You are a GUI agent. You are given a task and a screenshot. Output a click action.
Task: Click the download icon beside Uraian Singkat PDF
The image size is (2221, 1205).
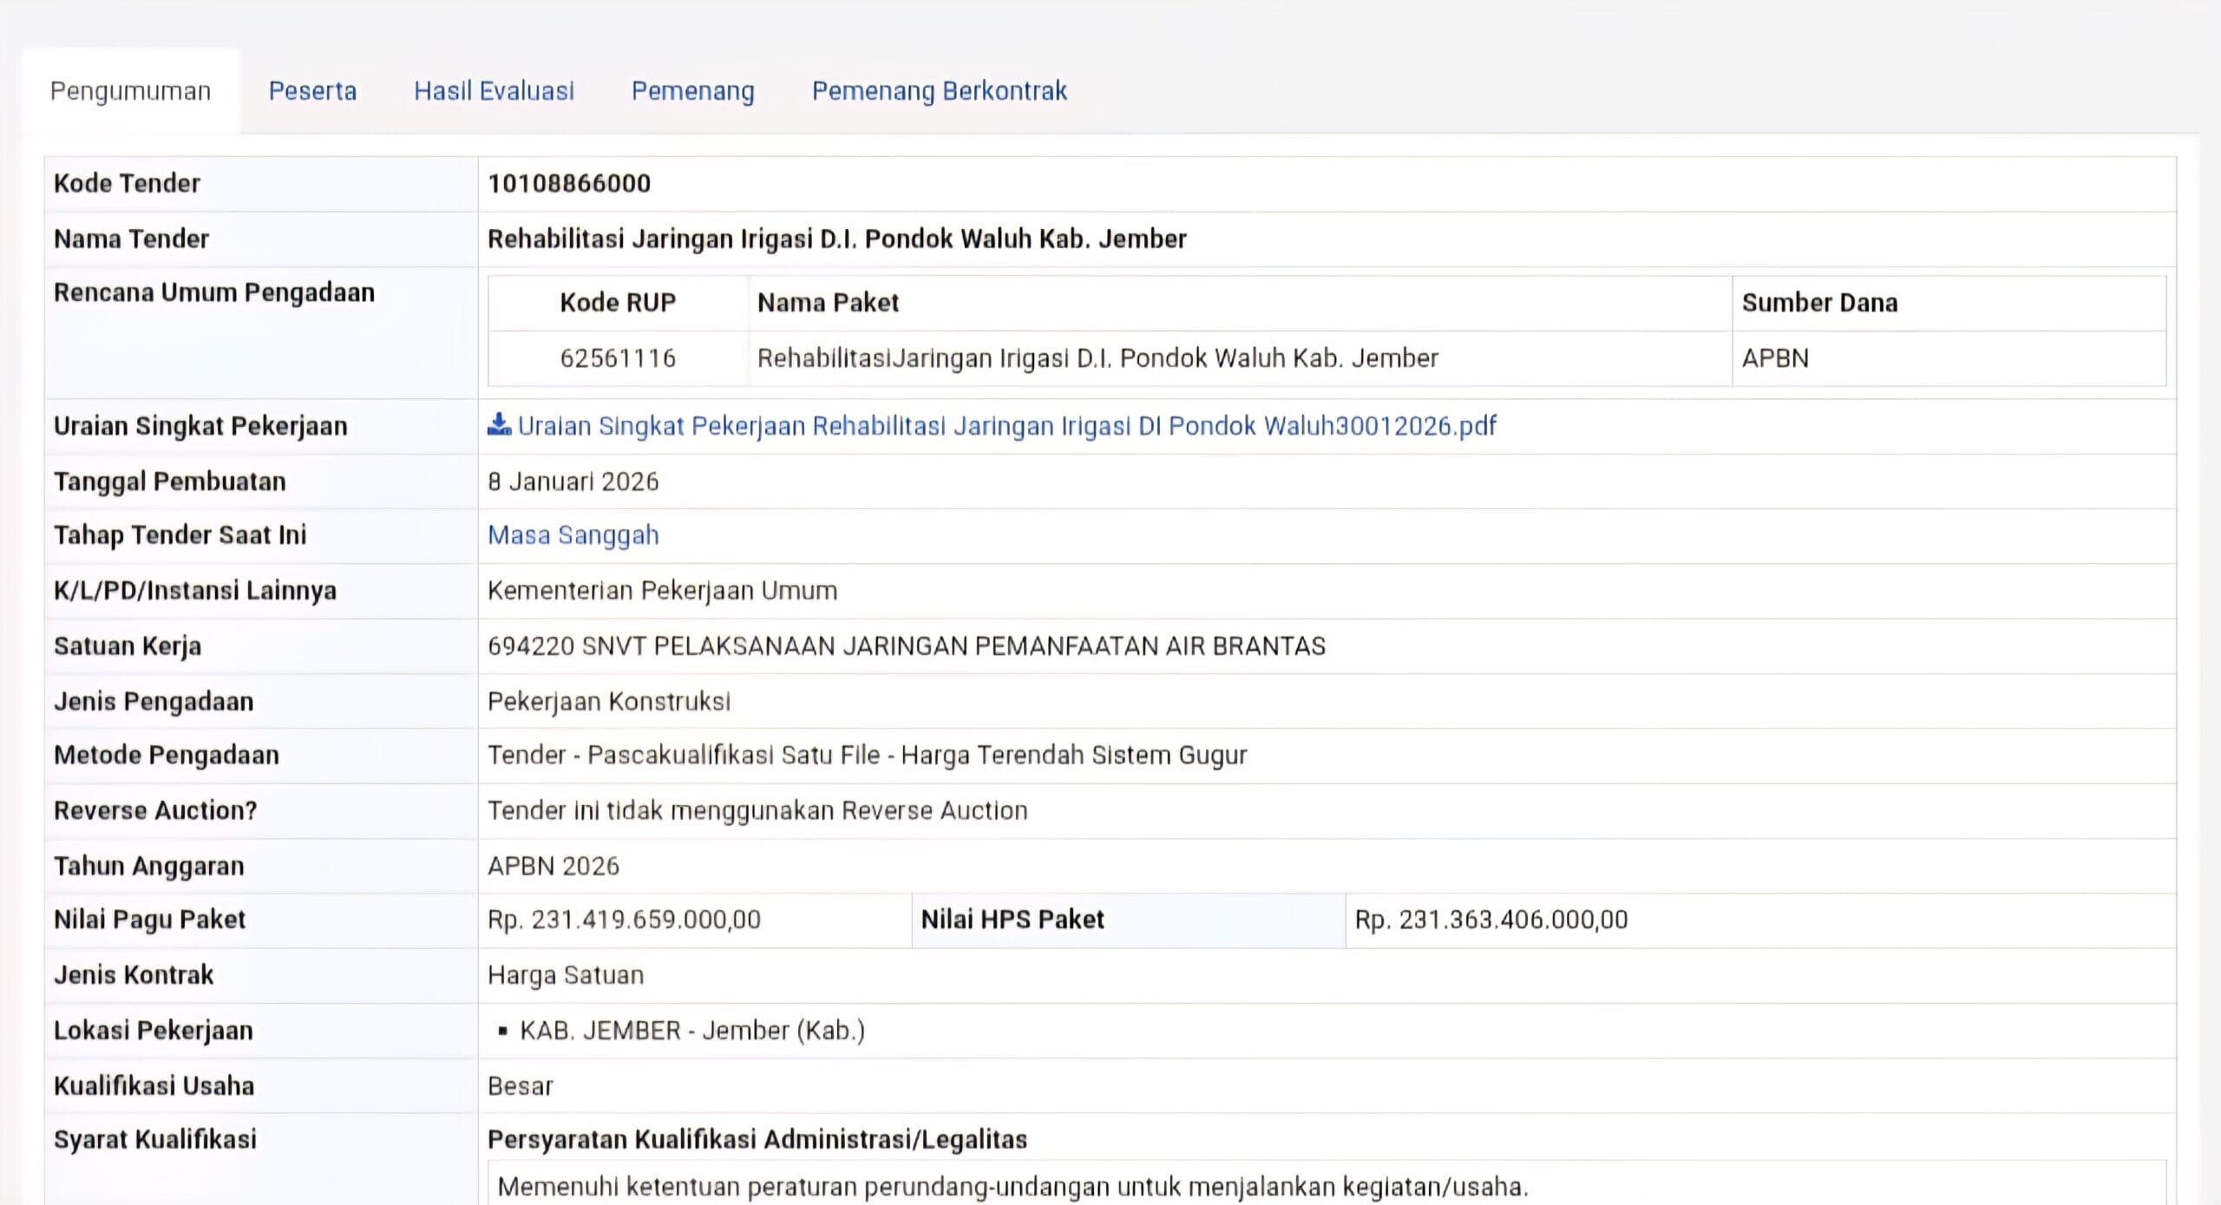pos(499,425)
